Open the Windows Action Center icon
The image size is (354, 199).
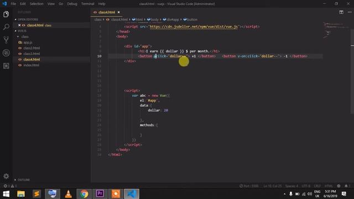point(344,194)
